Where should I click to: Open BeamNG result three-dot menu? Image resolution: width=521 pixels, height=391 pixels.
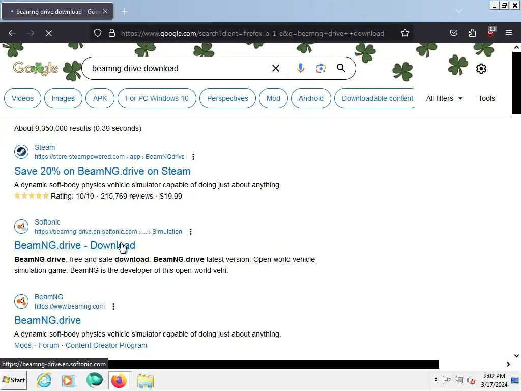pyautogui.click(x=113, y=306)
